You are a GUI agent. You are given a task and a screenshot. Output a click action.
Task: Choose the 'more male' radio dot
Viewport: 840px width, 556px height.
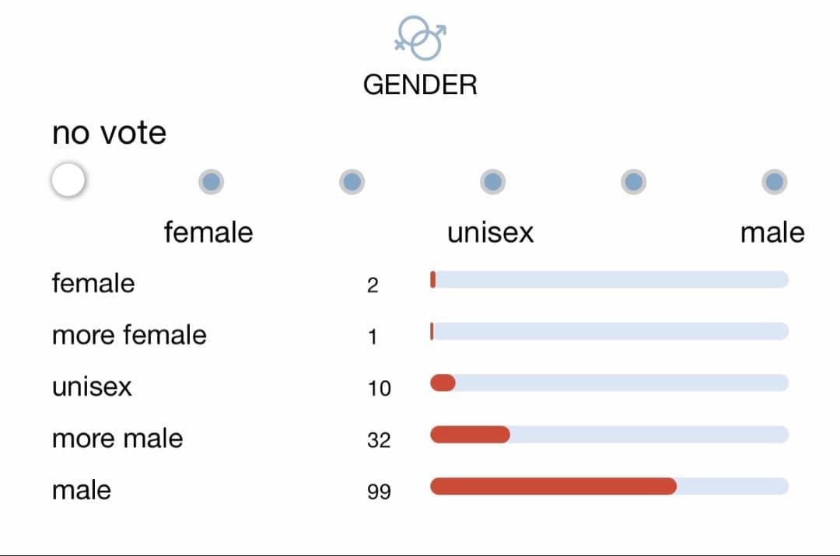[633, 182]
